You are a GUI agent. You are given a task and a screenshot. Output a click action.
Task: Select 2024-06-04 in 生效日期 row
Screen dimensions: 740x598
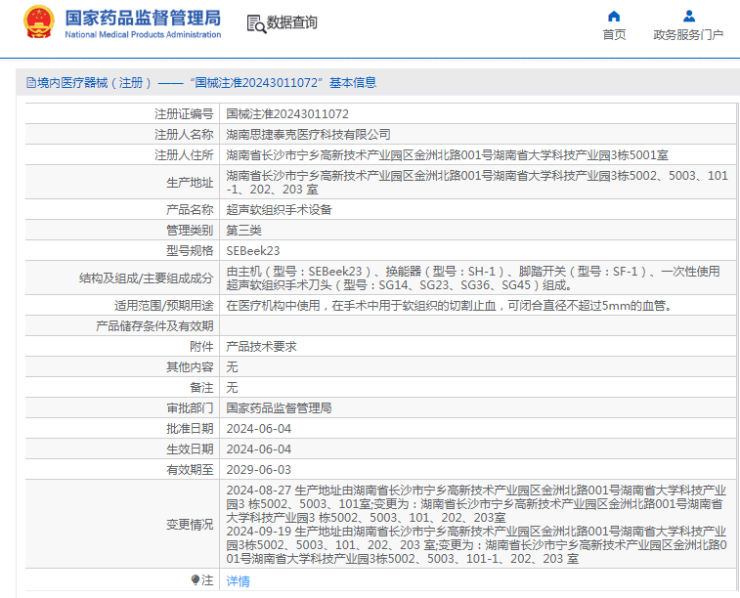point(259,449)
